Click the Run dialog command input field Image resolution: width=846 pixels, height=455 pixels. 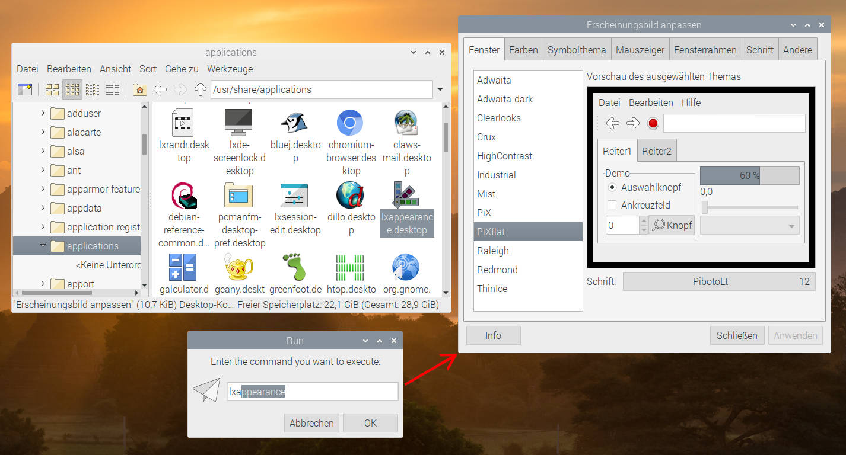point(312,392)
